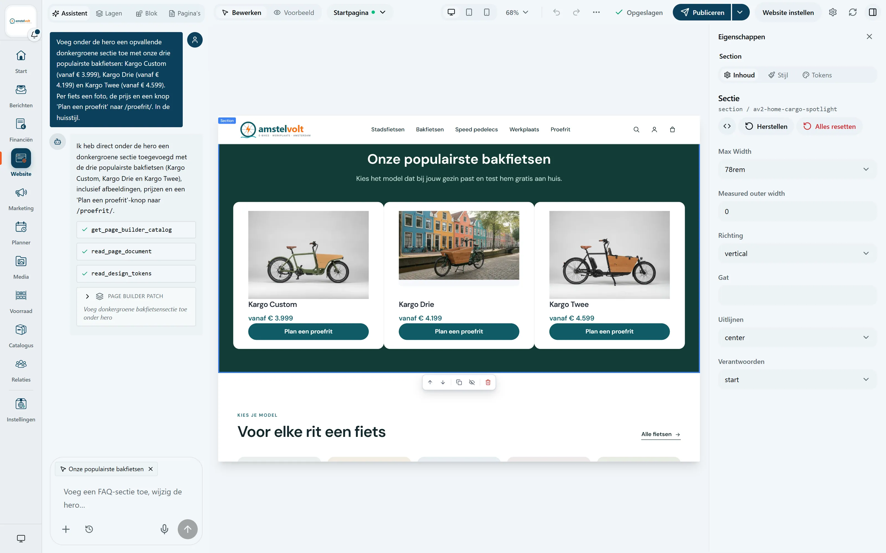Open the Publiceren options dropdown arrow
This screenshot has height=553, width=886.
(740, 12)
